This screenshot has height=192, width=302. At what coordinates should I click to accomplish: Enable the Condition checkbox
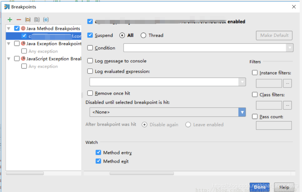point(90,48)
